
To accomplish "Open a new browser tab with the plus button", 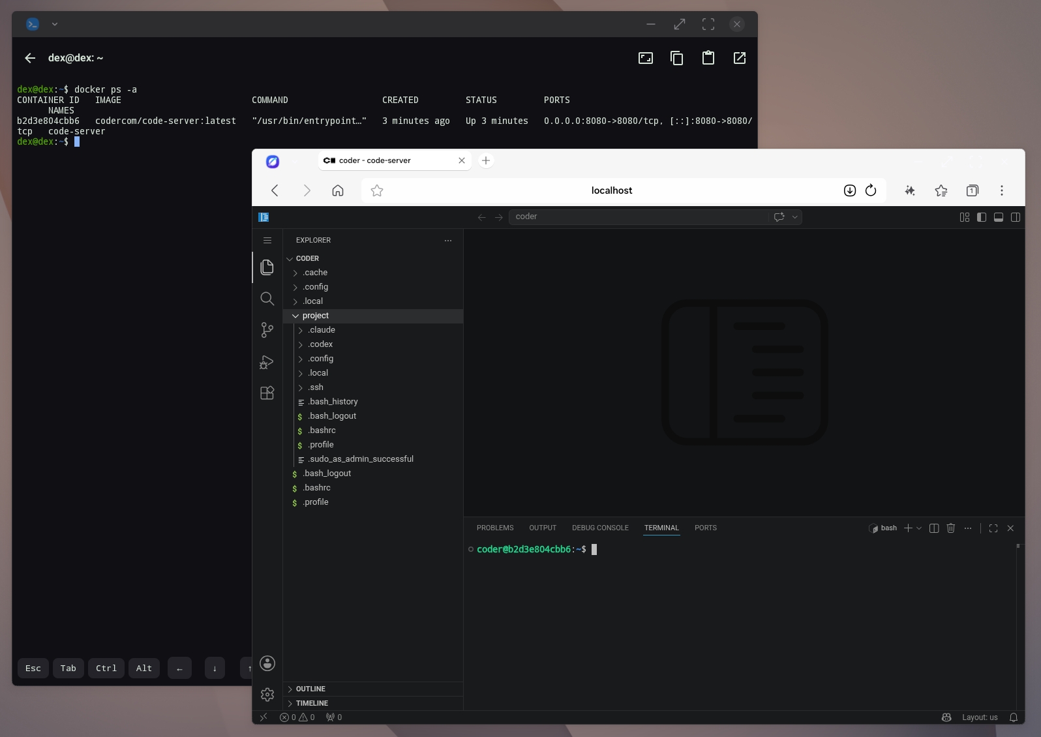I will pos(486,160).
